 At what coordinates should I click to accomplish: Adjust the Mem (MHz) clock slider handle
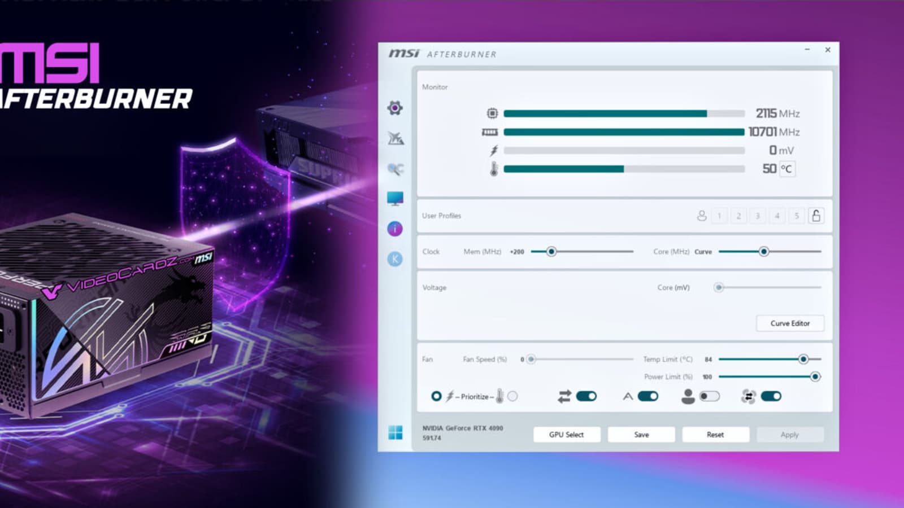point(551,252)
